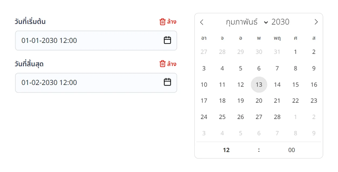
Task: Click calendar icon in end date field
Action: 167,82
